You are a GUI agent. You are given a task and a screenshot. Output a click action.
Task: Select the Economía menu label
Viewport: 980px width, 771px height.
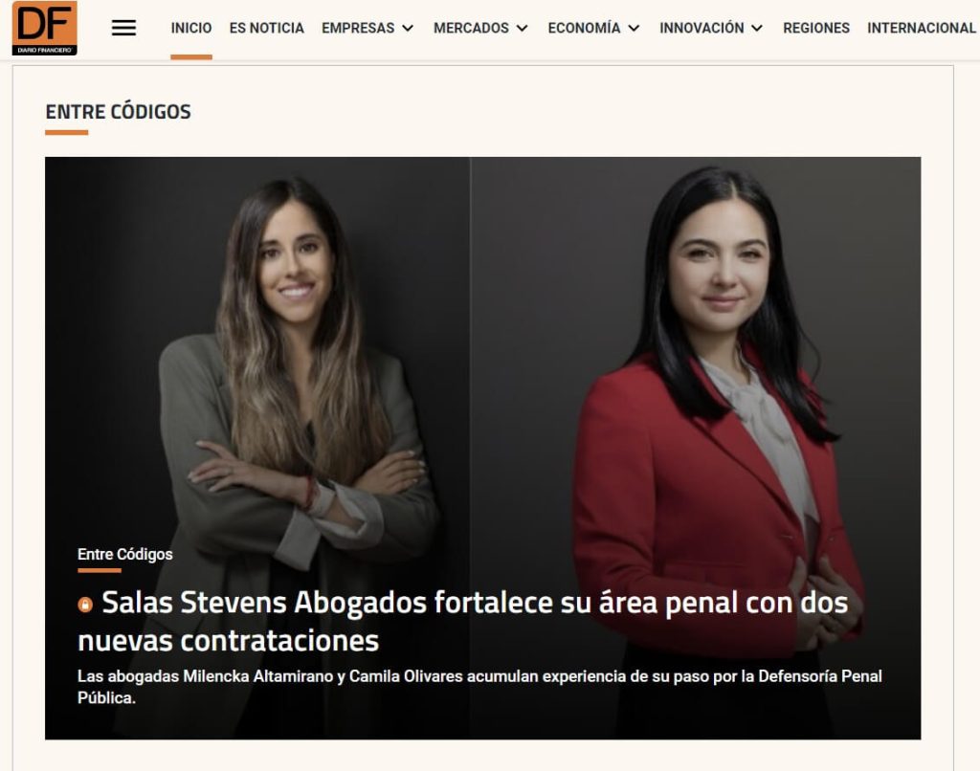coord(584,28)
